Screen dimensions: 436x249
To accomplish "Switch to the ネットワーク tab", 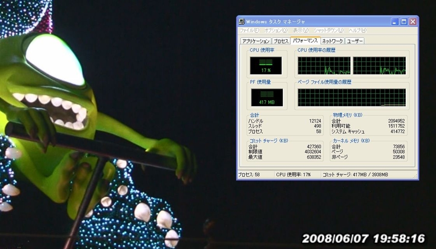I will [x=332, y=41].
